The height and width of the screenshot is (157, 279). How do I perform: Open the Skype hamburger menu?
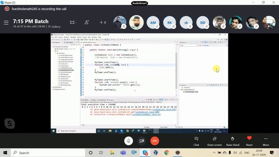(6, 23)
